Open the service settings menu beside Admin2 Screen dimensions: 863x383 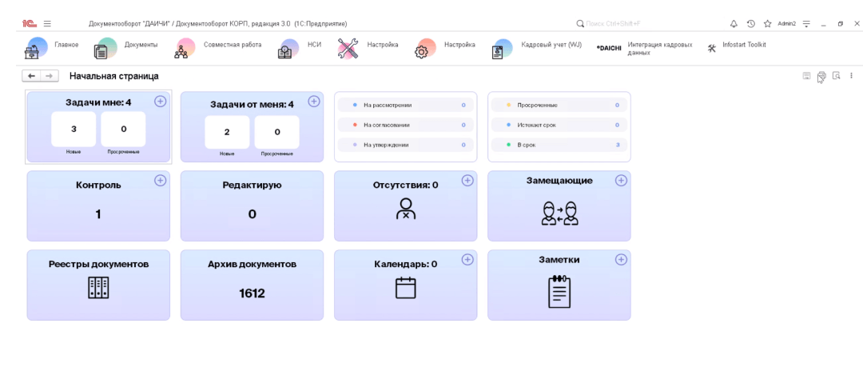coord(806,24)
